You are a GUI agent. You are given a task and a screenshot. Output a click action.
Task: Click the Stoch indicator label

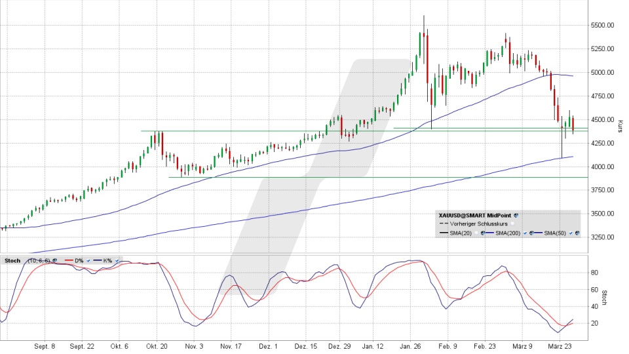pos(12,260)
